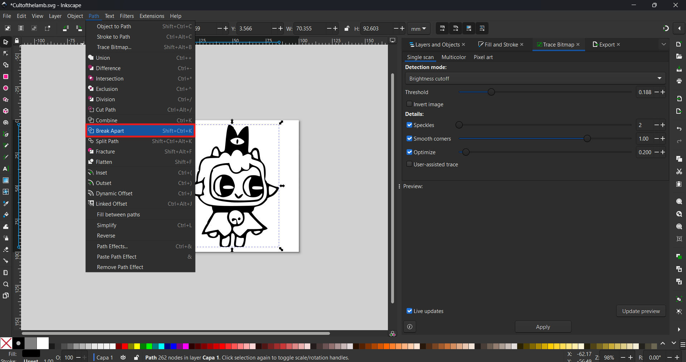The height and width of the screenshot is (362, 686).
Task: Uncheck the Smooth corners option
Action: coord(409,138)
